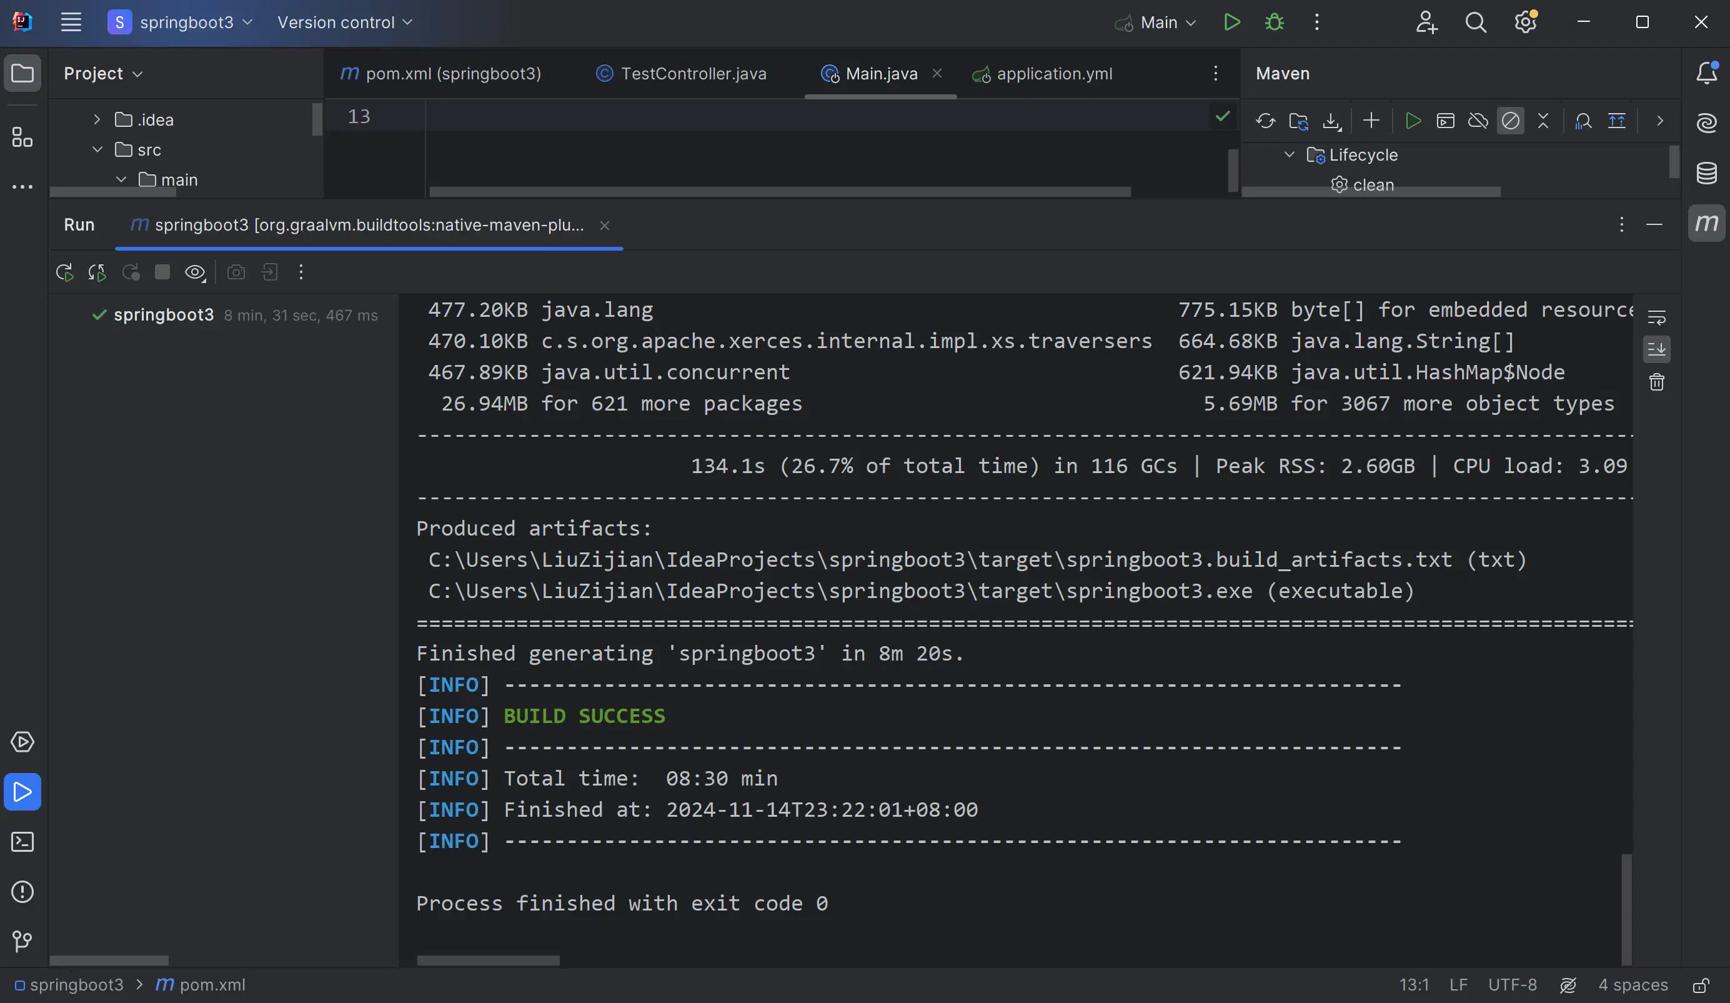The width and height of the screenshot is (1730, 1003).
Task: Close the springboot3 run tab
Action: [x=604, y=225]
